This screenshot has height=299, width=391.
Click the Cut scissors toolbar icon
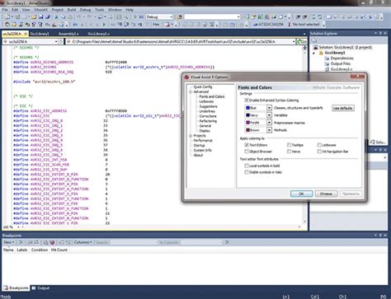[56, 17]
